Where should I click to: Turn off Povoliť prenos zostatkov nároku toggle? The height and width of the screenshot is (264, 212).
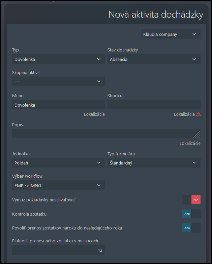[191, 228]
